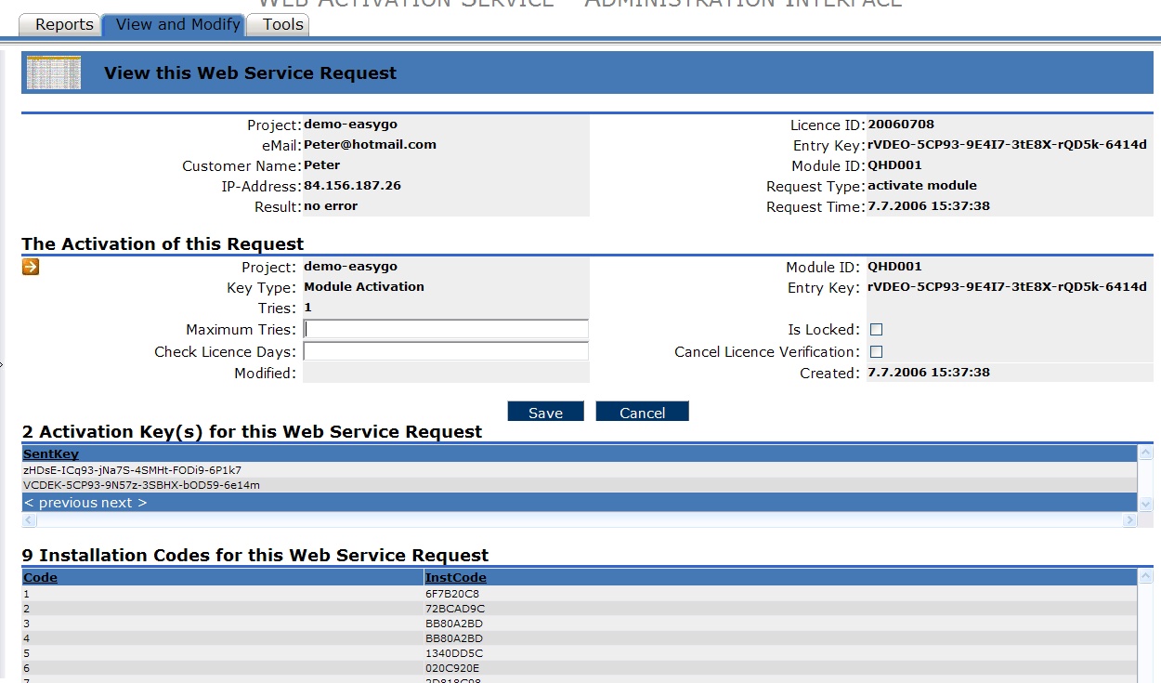
Task: Enable Cancel Licence Verification checkbox
Action: [x=876, y=352]
